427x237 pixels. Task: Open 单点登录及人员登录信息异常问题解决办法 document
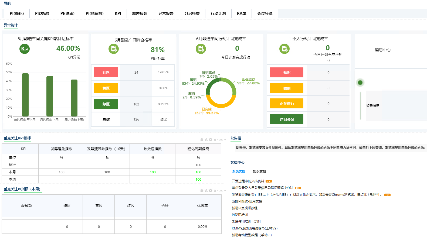point(262,188)
